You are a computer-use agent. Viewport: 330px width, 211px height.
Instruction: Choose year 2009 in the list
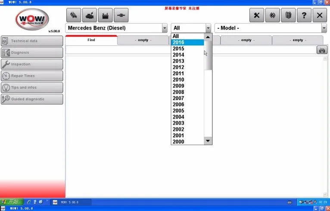click(187, 86)
